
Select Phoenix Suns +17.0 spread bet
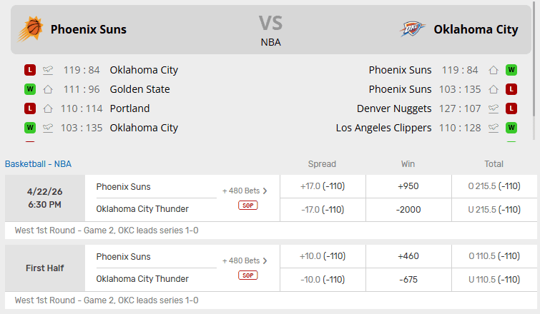(323, 186)
